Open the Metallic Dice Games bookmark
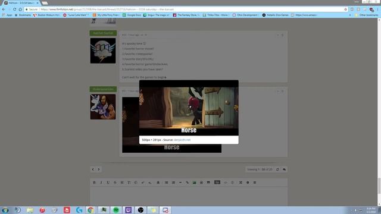Viewport: 381px width, 214px height. [x=275, y=15]
